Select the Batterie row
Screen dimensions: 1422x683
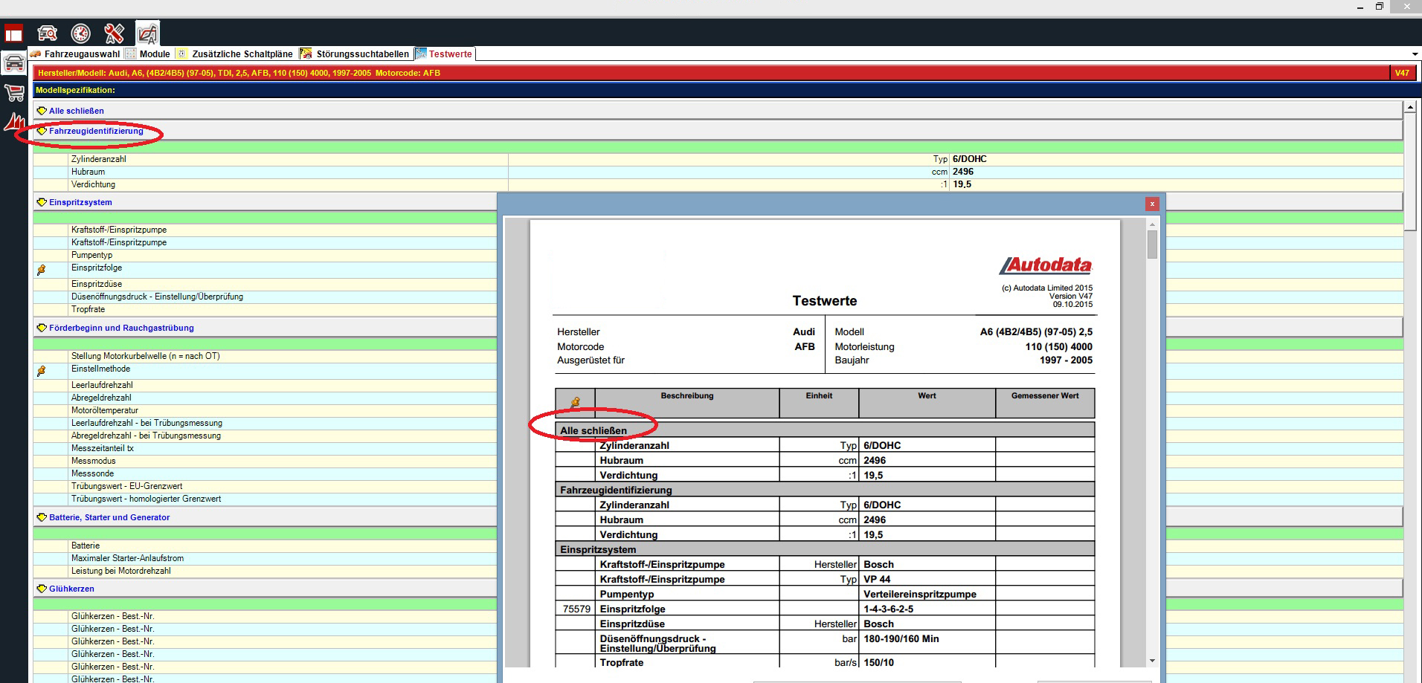click(x=265, y=546)
